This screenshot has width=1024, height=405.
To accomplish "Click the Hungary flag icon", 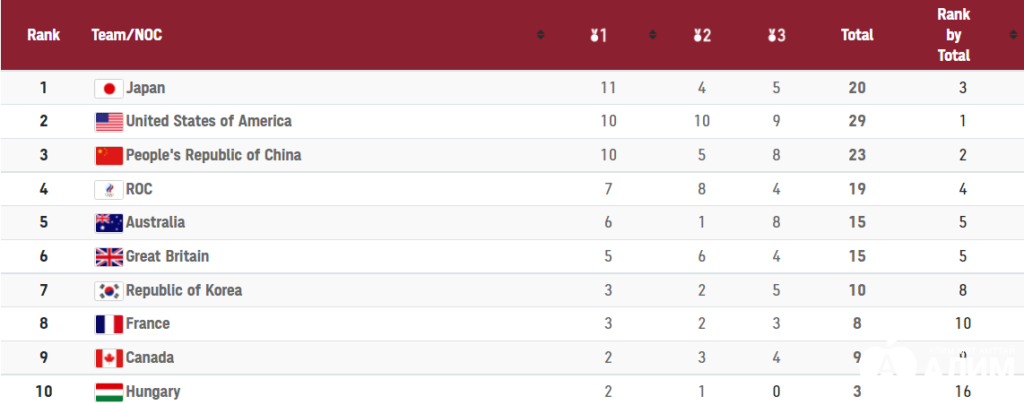I will click(109, 392).
